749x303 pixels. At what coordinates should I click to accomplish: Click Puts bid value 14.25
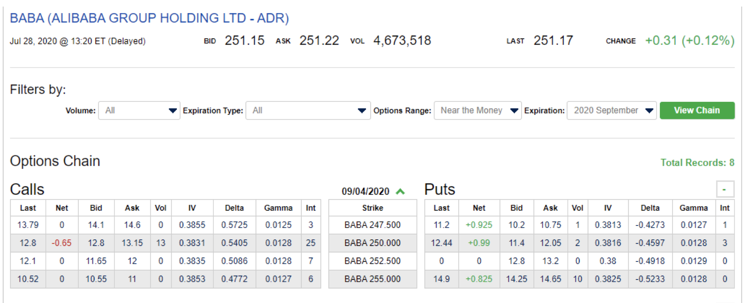tap(517, 279)
